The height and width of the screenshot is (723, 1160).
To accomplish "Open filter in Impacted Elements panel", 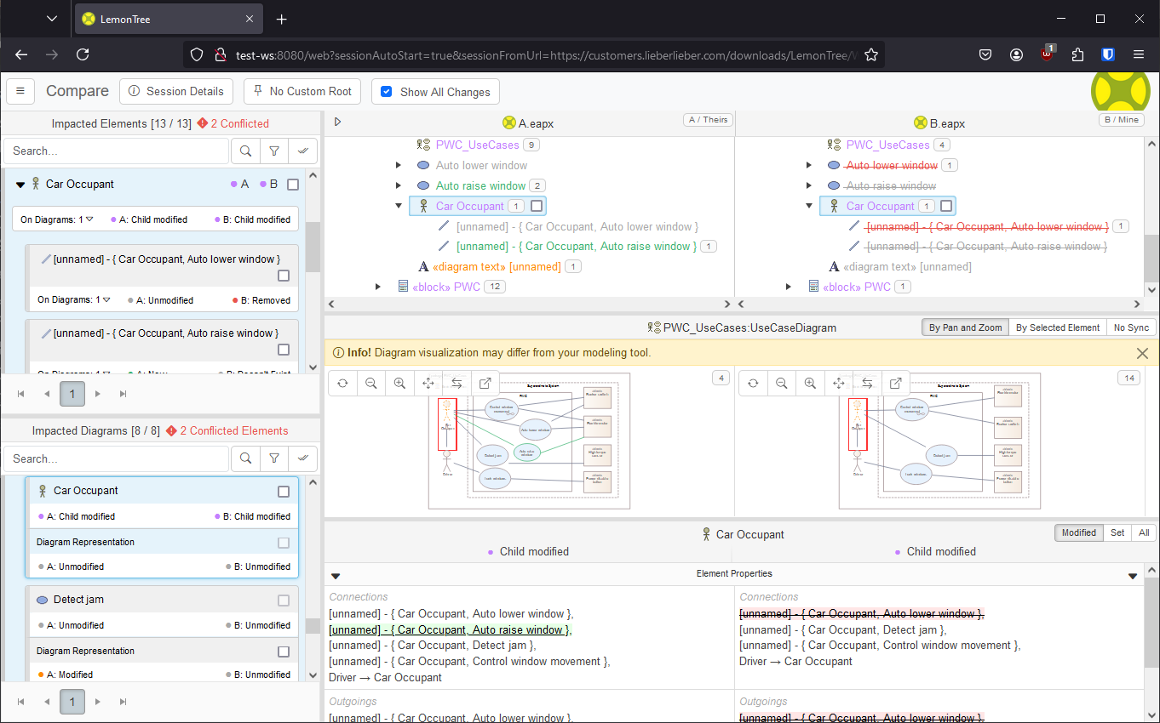I will [x=274, y=151].
